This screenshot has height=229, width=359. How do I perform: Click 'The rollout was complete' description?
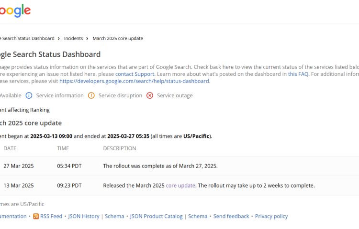[x=160, y=166]
